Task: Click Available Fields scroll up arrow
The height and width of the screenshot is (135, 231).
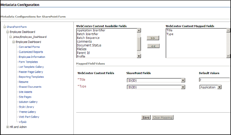Action: pyautogui.click(x=139, y=30)
